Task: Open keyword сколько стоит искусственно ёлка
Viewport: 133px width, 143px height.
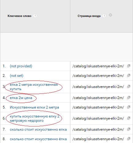Action: coord(38,139)
